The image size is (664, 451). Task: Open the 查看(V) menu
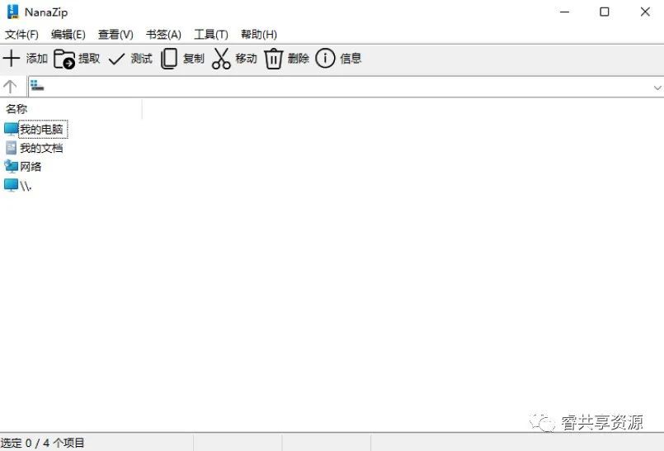[x=115, y=35]
